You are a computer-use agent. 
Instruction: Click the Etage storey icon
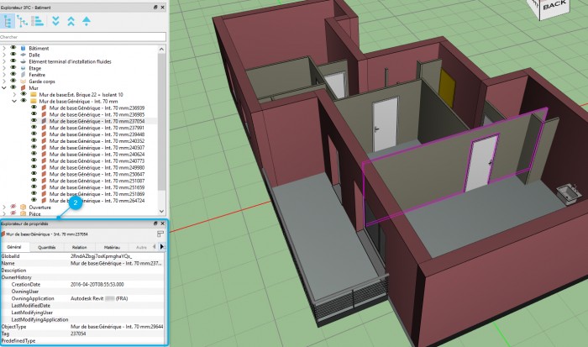[x=24, y=68]
